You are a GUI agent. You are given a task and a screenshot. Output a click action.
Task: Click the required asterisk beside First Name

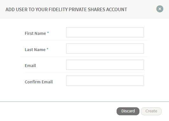pyautogui.click(x=48, y=33)
